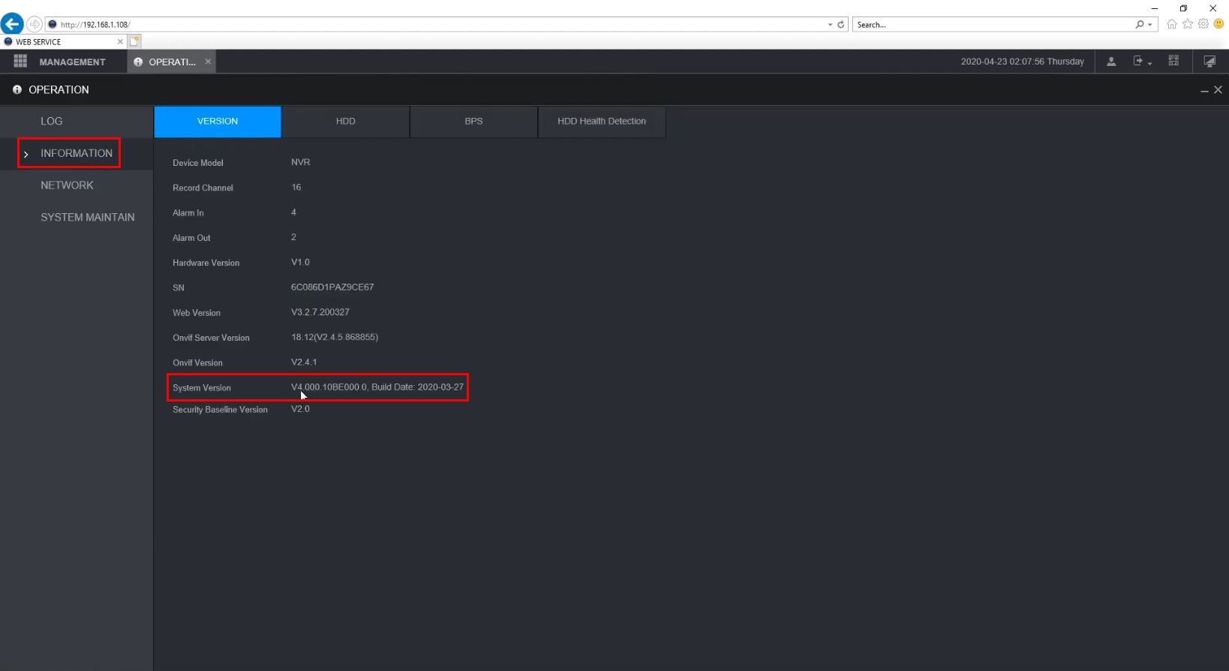Minimize the OPERATION panel
Viewport: 1229px width, 671px height.
tap(1204, 90)
